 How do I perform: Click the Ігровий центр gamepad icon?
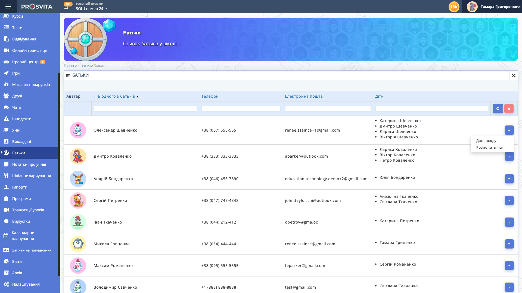tap(6, 62)
